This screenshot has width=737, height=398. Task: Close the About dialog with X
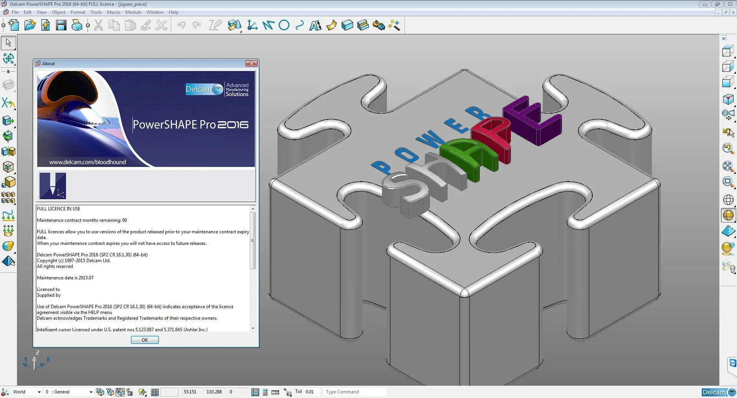click(x=251, y=64)
